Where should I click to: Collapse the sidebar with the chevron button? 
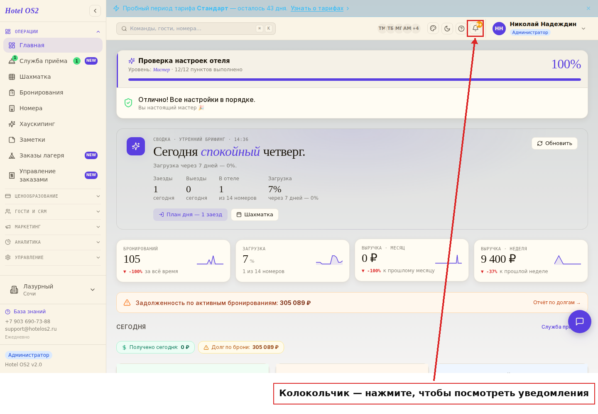95,11
